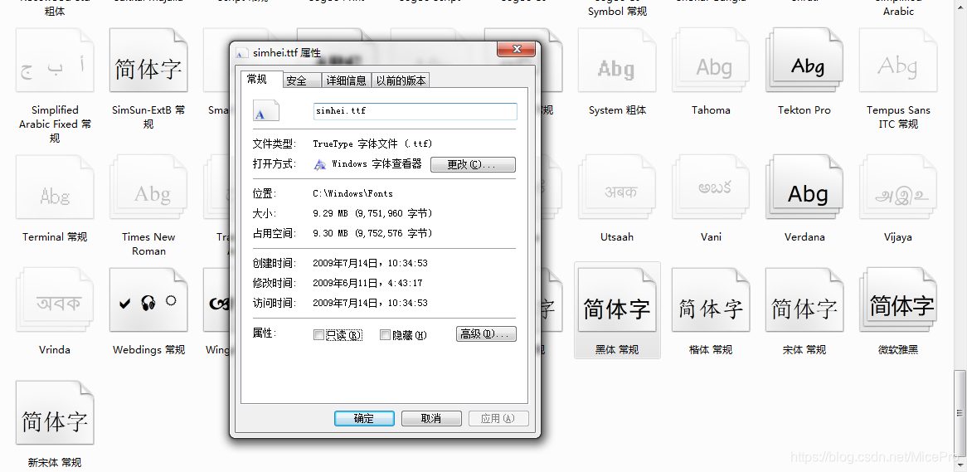
Task: Click the 应用 button
Action: 498,418
